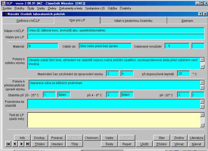Click the Hledání button

(57, 144)
